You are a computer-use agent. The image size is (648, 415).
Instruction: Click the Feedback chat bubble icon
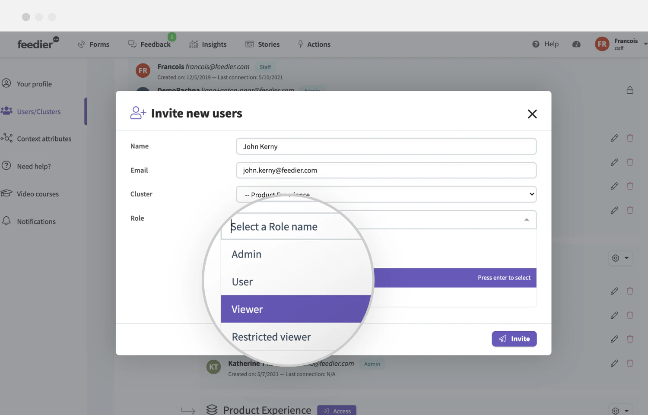(x=131, y=44)
